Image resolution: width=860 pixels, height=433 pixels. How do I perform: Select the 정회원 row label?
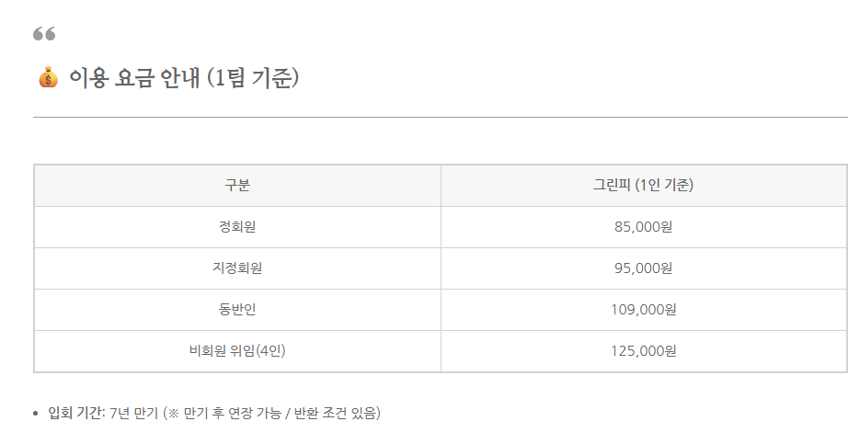coord(237,227)
